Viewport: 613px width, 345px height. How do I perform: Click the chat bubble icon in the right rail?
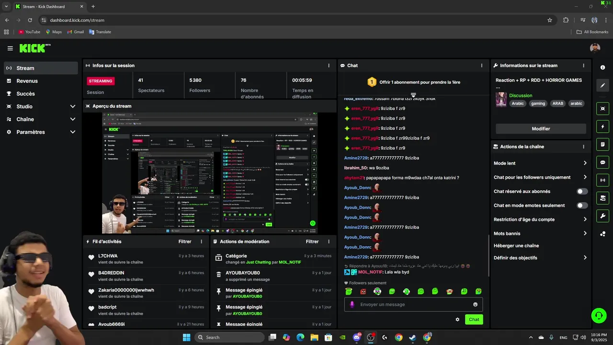pyautogui.click(x=602, y=162)
